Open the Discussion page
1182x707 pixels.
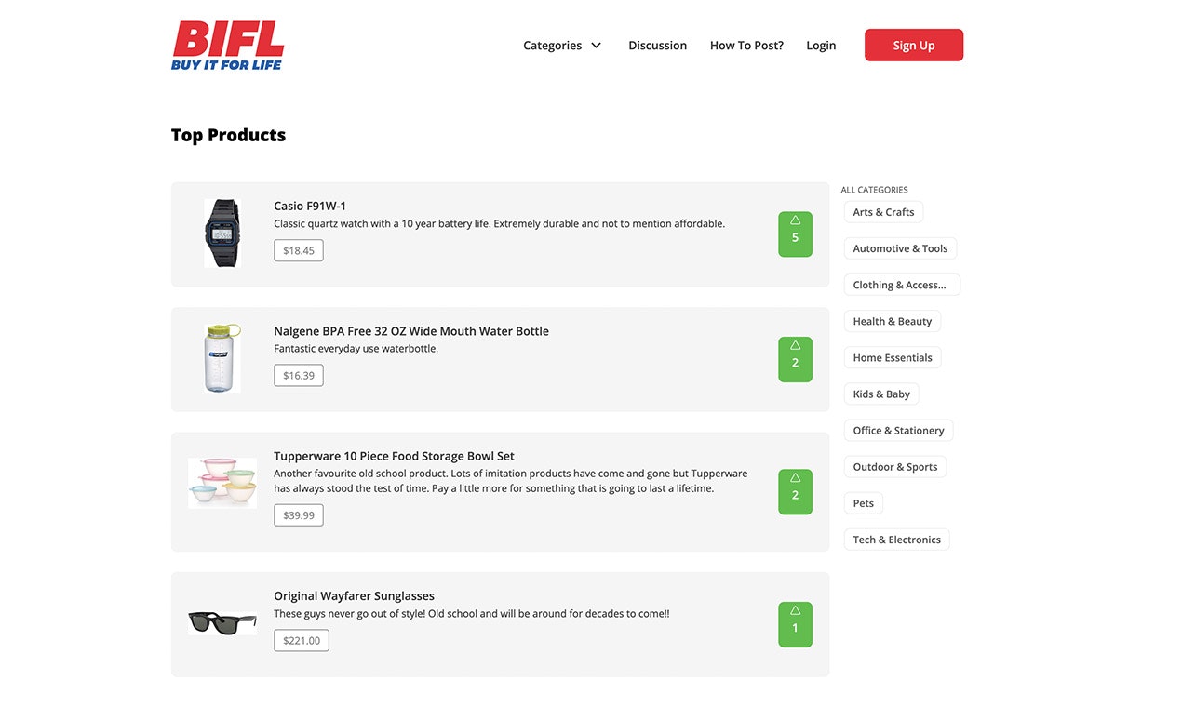point(657,46)
